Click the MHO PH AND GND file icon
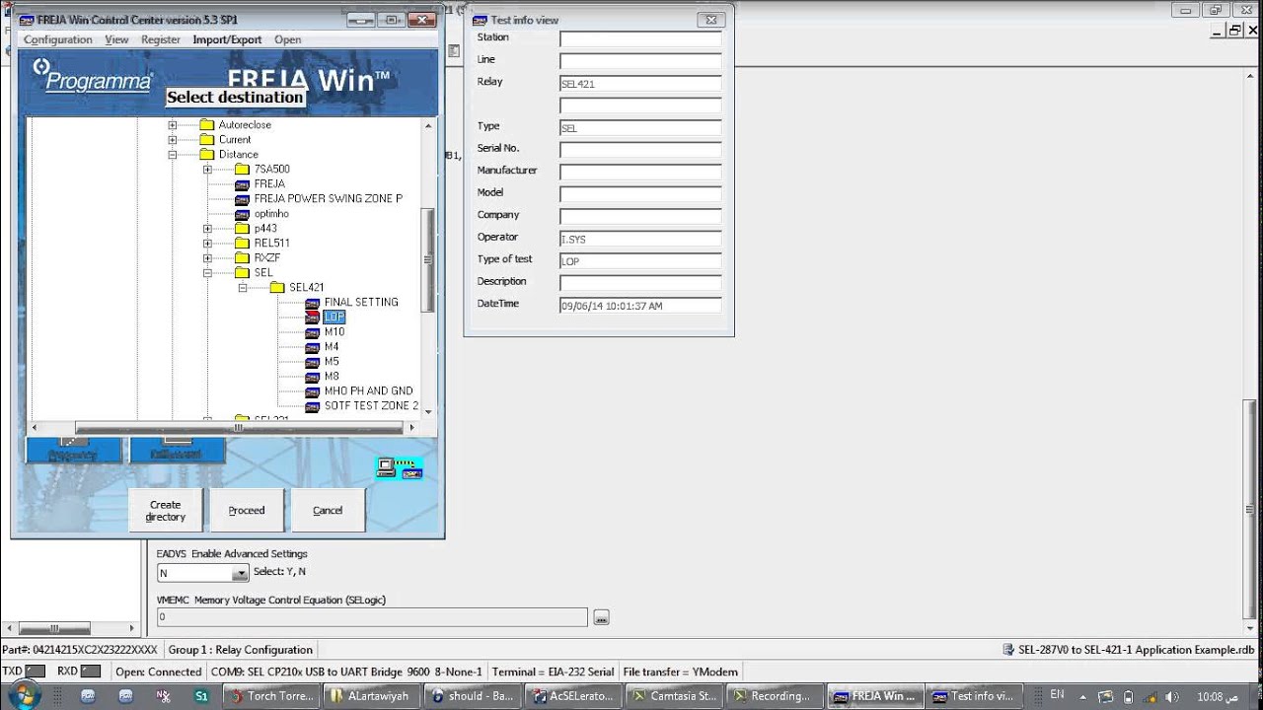Viewport: 1263px width, 710px height. point(313,391)
